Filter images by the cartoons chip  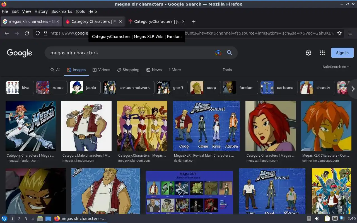(279, 88)
